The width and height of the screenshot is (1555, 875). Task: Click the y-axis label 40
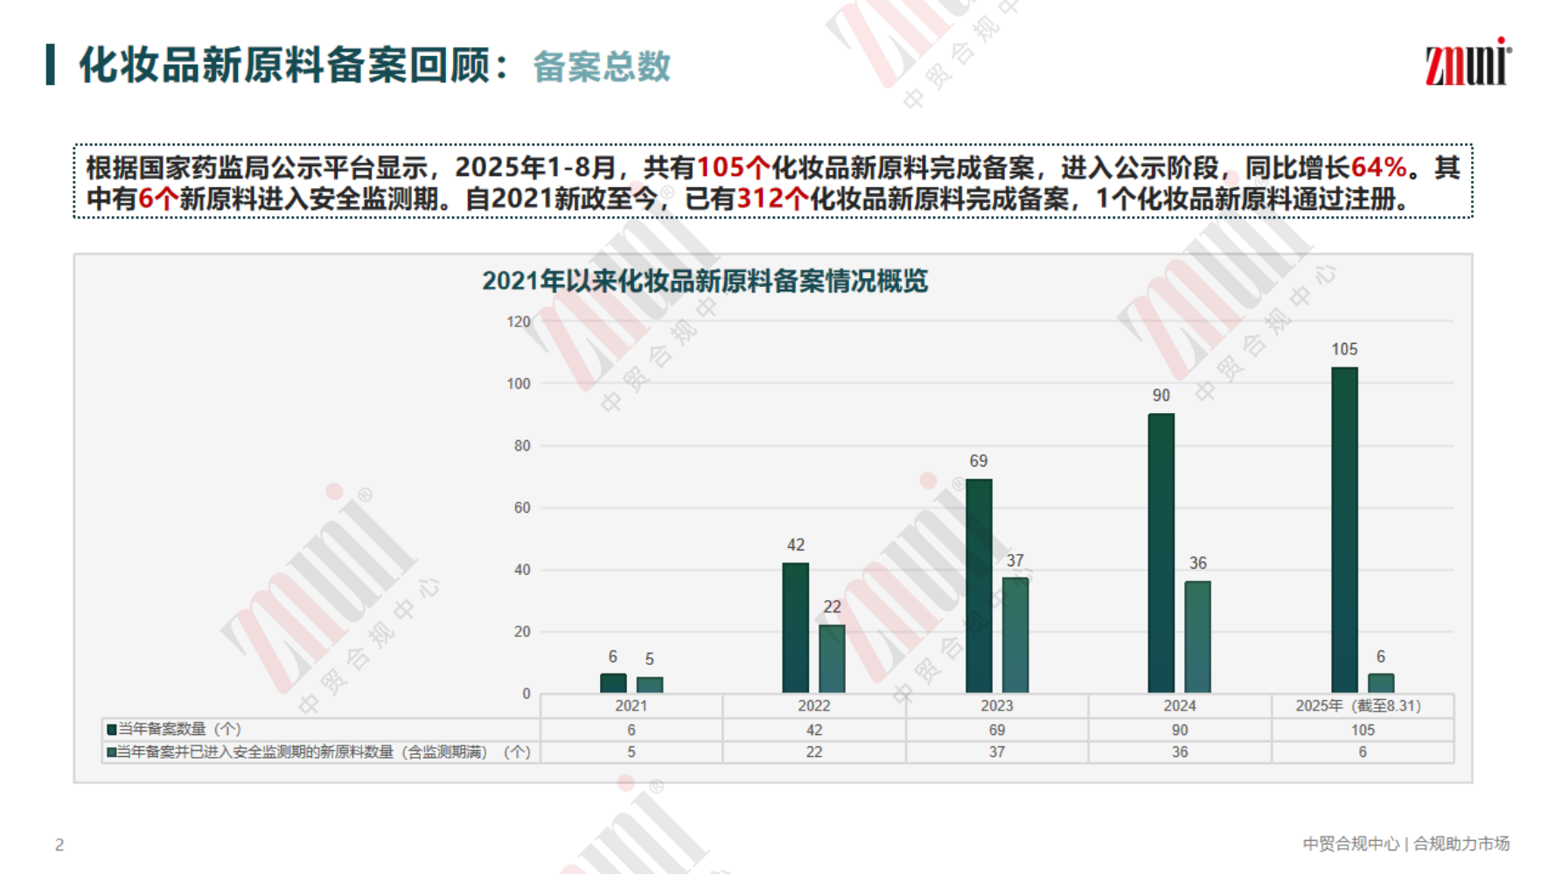coord(522,570)
